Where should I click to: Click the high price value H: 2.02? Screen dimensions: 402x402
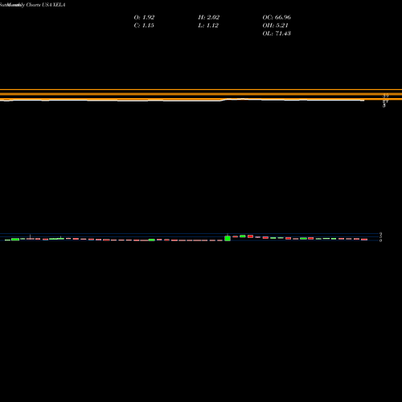point(209,18)
